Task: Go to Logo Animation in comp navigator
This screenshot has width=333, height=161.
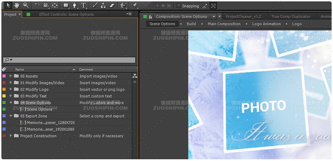Action: point(266,24)
